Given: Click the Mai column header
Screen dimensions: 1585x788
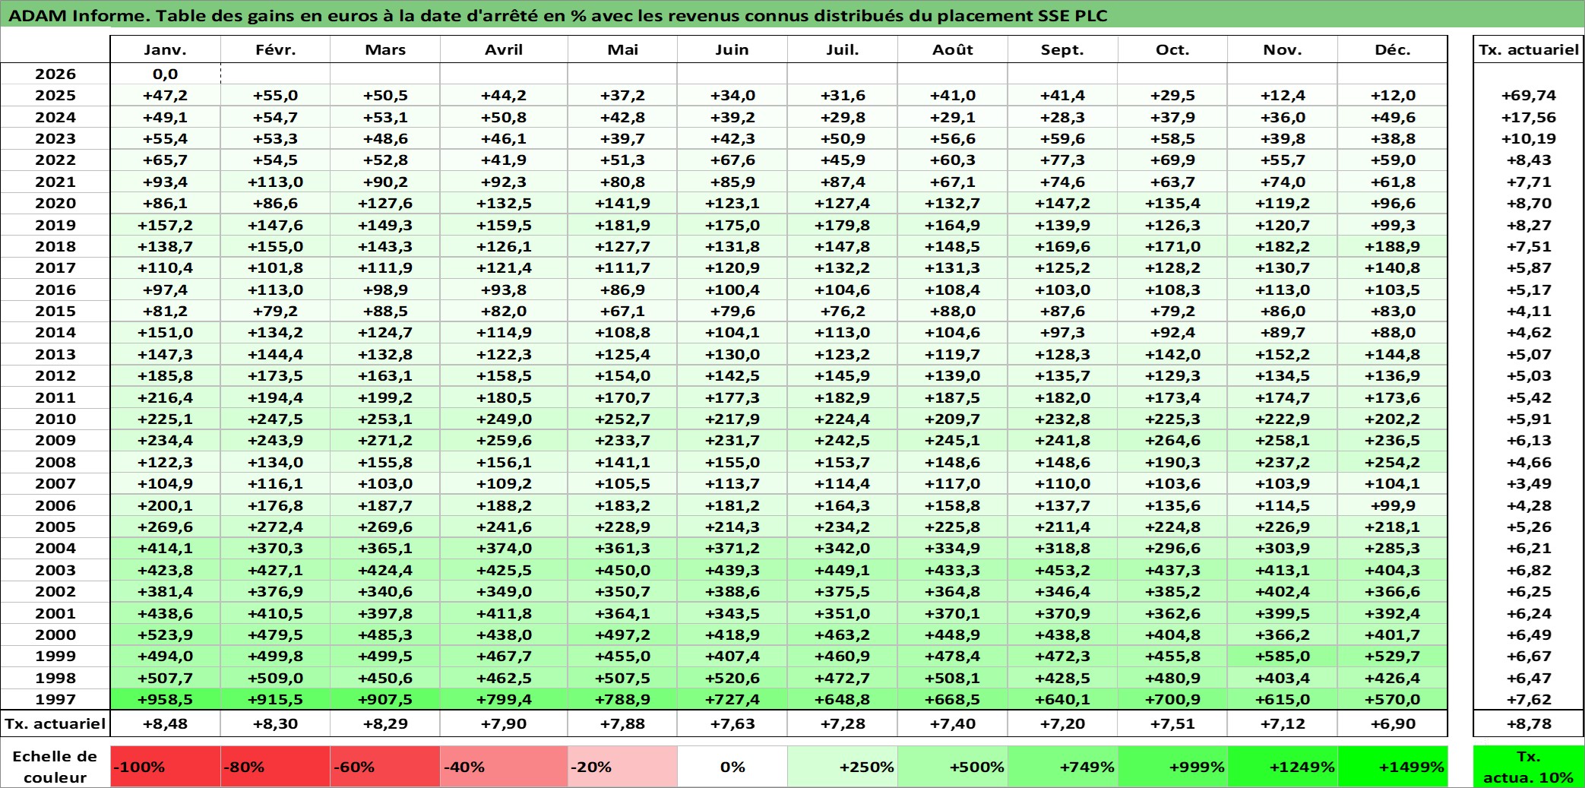Looking at the screenshot, I should 622,49.
